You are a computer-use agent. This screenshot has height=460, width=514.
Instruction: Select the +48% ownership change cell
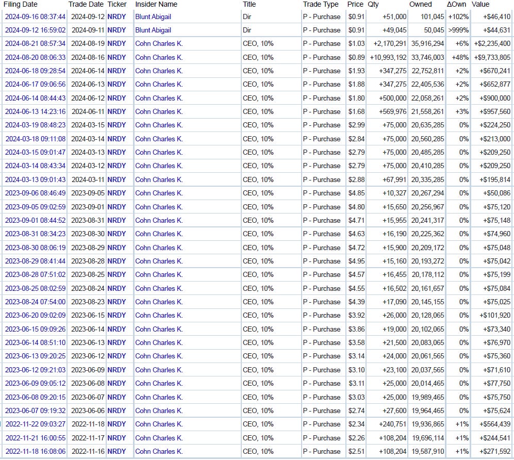click(x=460, y=57)
